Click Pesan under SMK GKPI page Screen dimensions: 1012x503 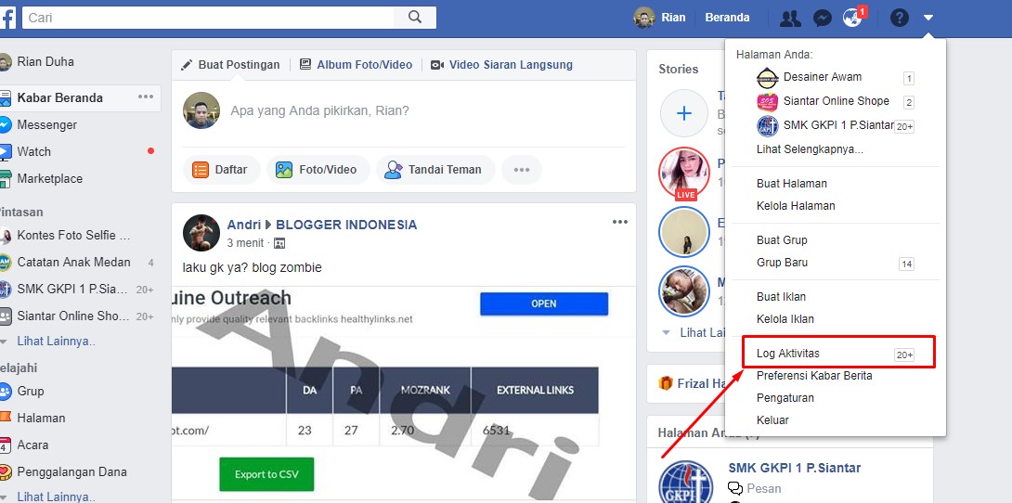tap(763, 489)
